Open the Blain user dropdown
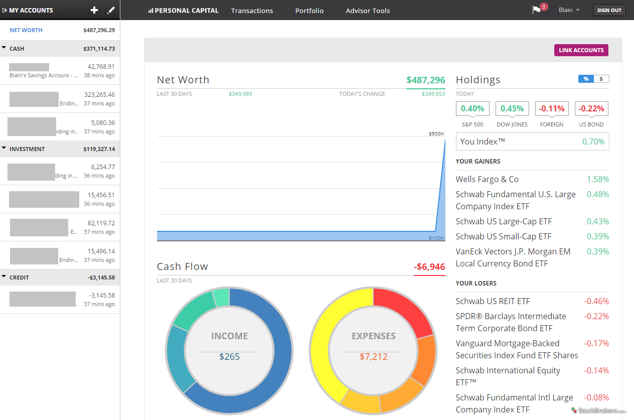634x420 pixels. [x=569, y=10]
